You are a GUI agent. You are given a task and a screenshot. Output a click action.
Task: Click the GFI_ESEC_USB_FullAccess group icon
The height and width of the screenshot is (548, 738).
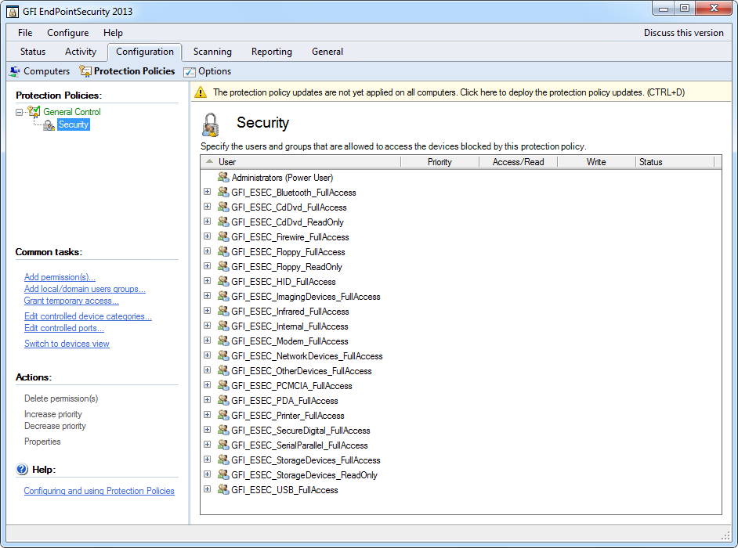tap(223, 490)
